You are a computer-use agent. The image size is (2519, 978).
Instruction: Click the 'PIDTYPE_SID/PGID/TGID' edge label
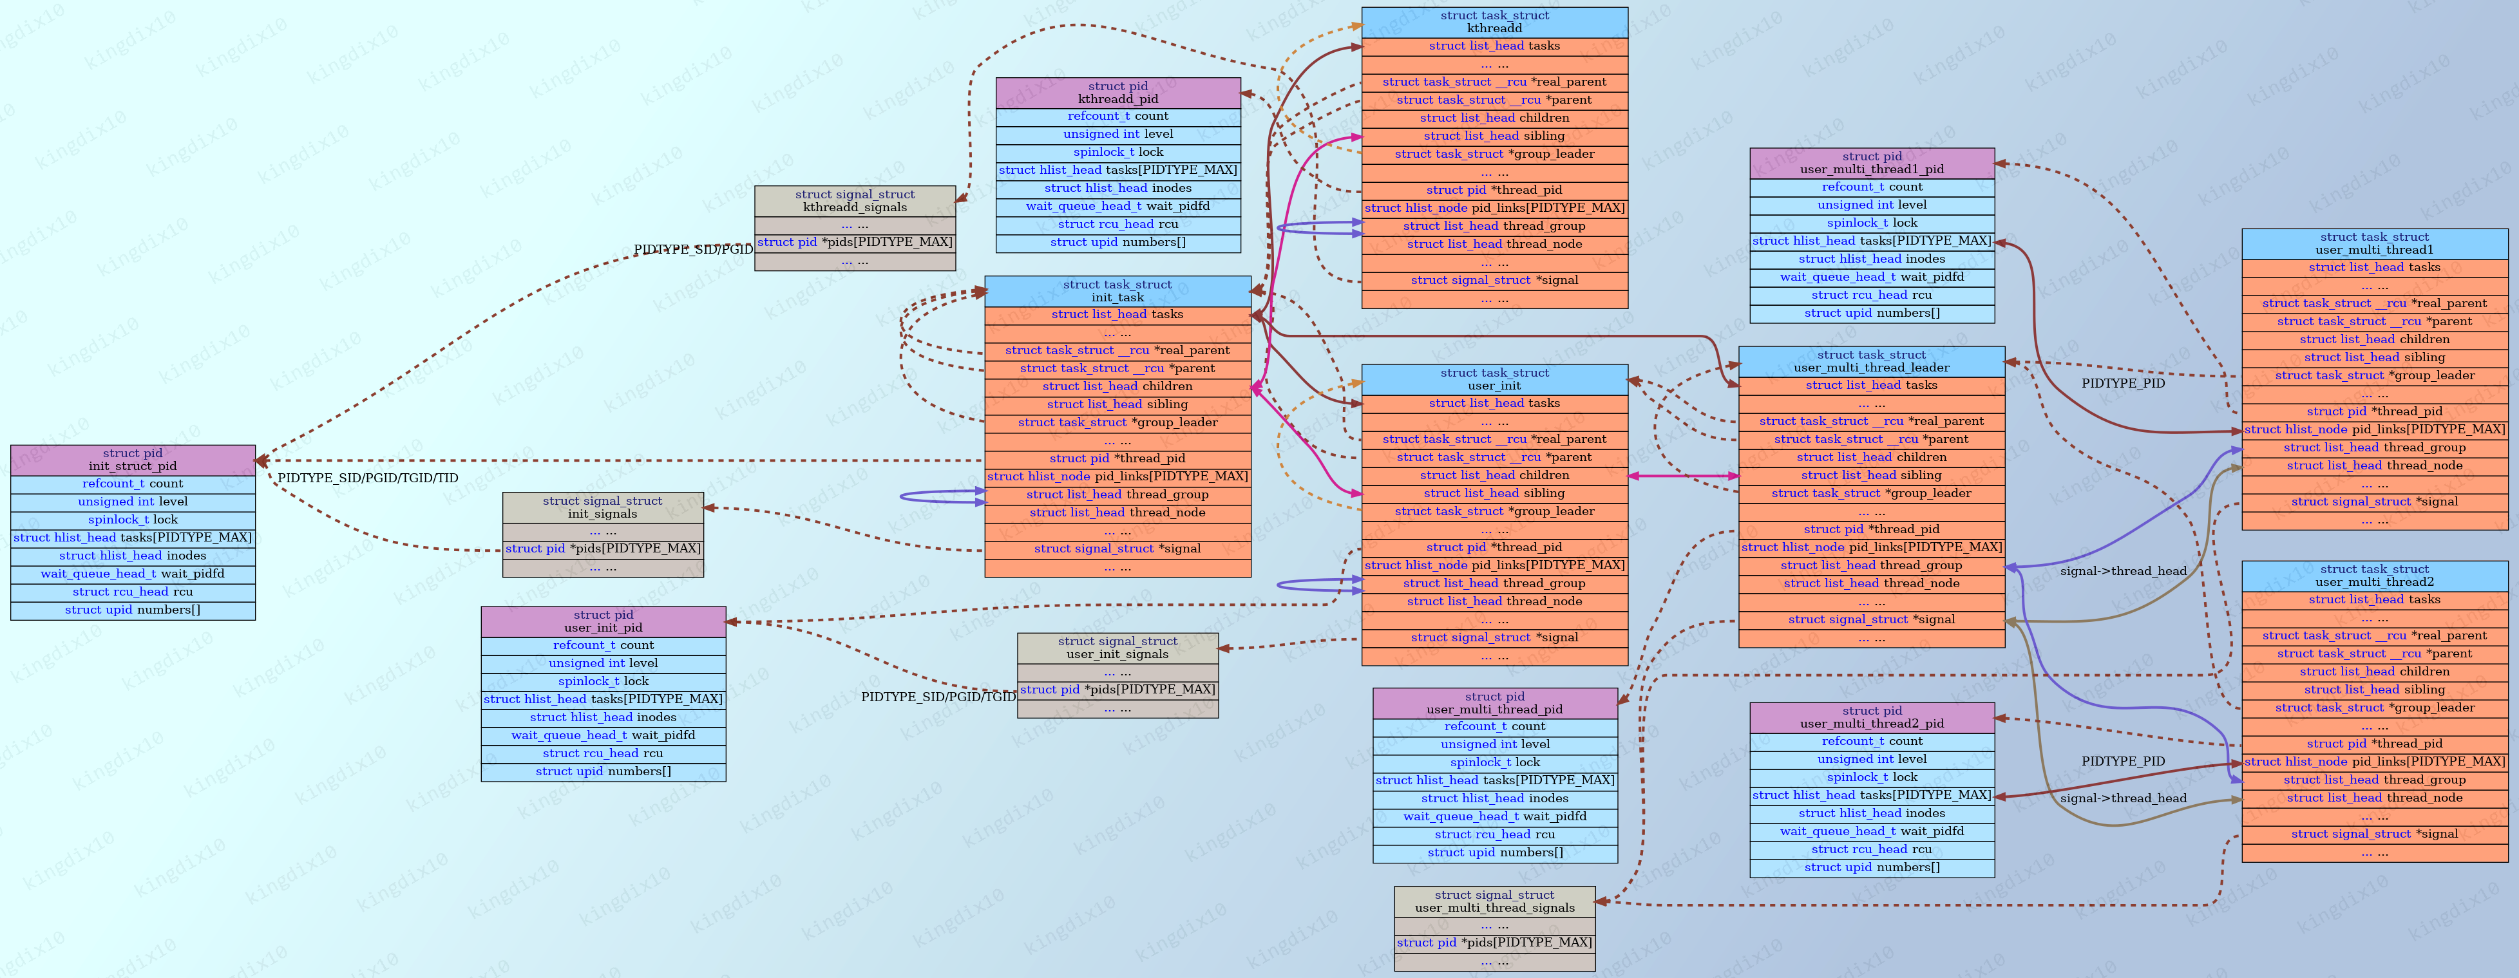(939, 697)
